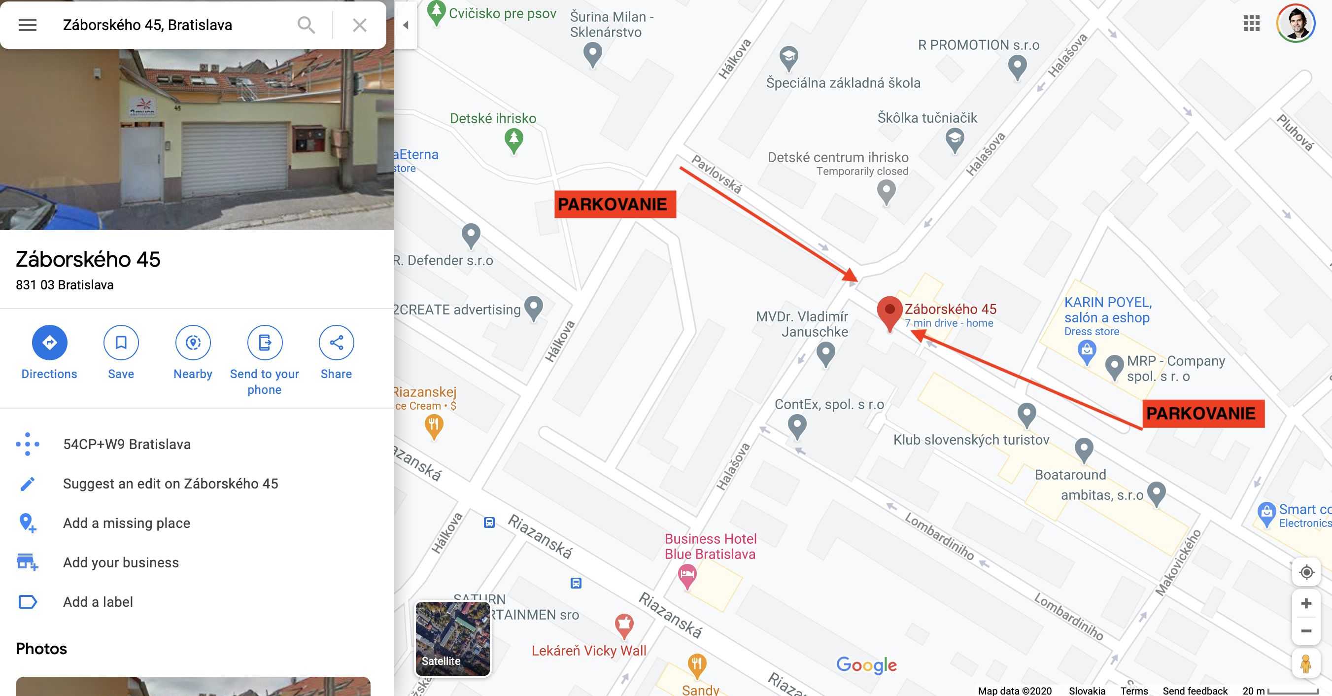Open the hamburger main menu
Screen dimensions: 1332x696
[28, 25]
